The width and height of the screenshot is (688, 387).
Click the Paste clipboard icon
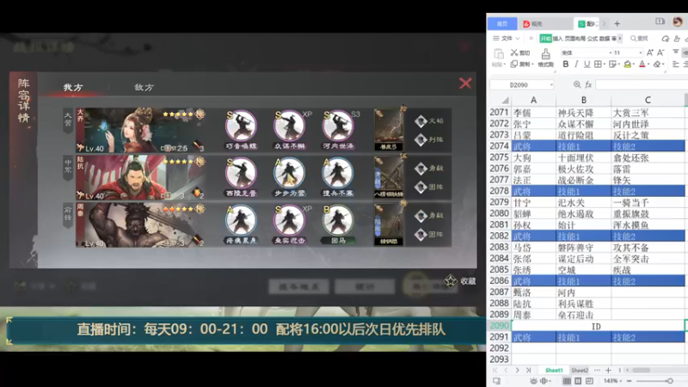tap(499, 54)
